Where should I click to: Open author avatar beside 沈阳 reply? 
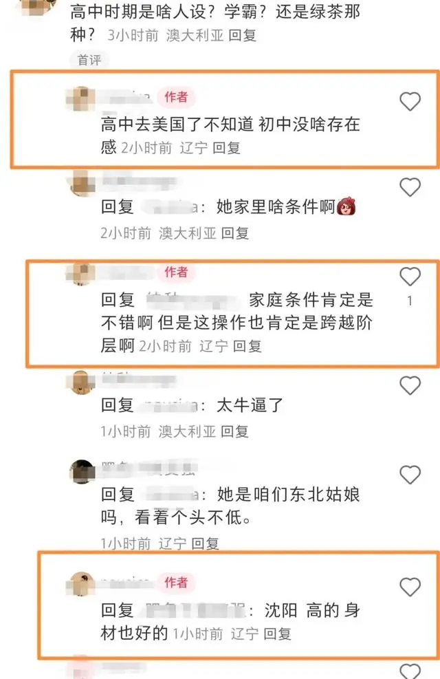tap(82, 583)
